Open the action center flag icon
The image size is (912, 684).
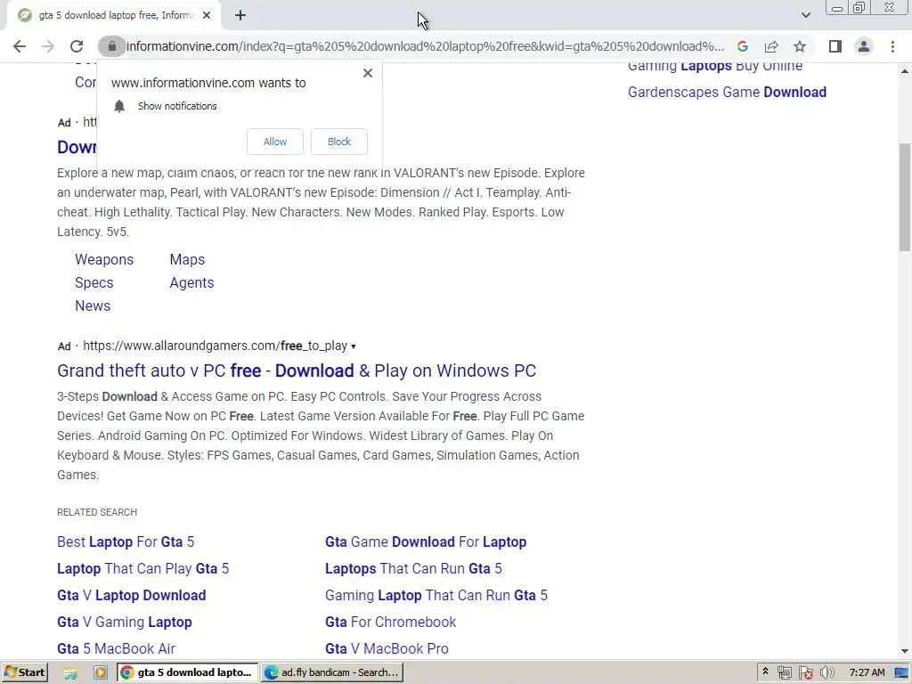click(805, 673)
